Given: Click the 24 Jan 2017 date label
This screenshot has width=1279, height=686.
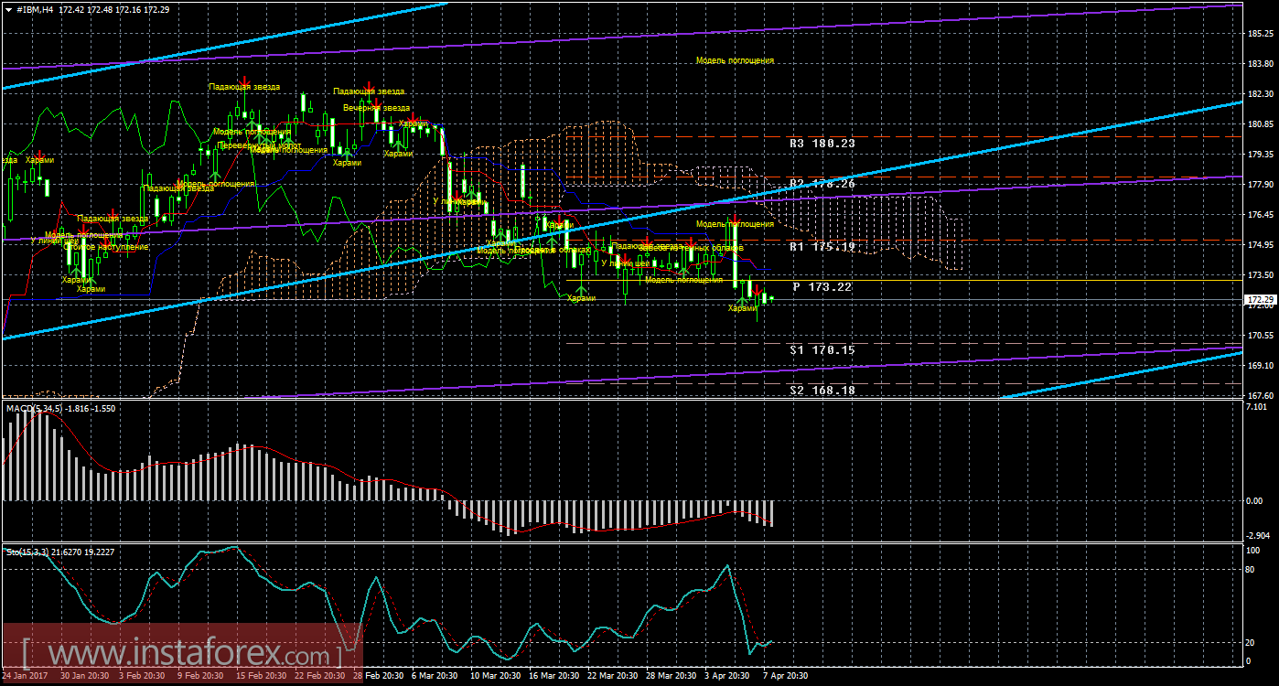Looking at the screenshot, I should coord(27,677).
